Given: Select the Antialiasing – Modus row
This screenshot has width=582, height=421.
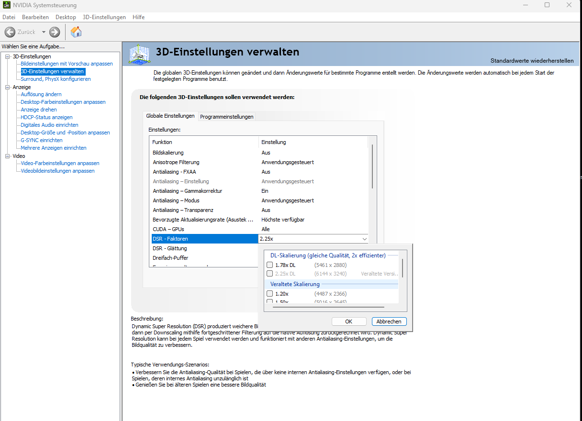Looking at the screenshot, I should (x=260, y=200).
